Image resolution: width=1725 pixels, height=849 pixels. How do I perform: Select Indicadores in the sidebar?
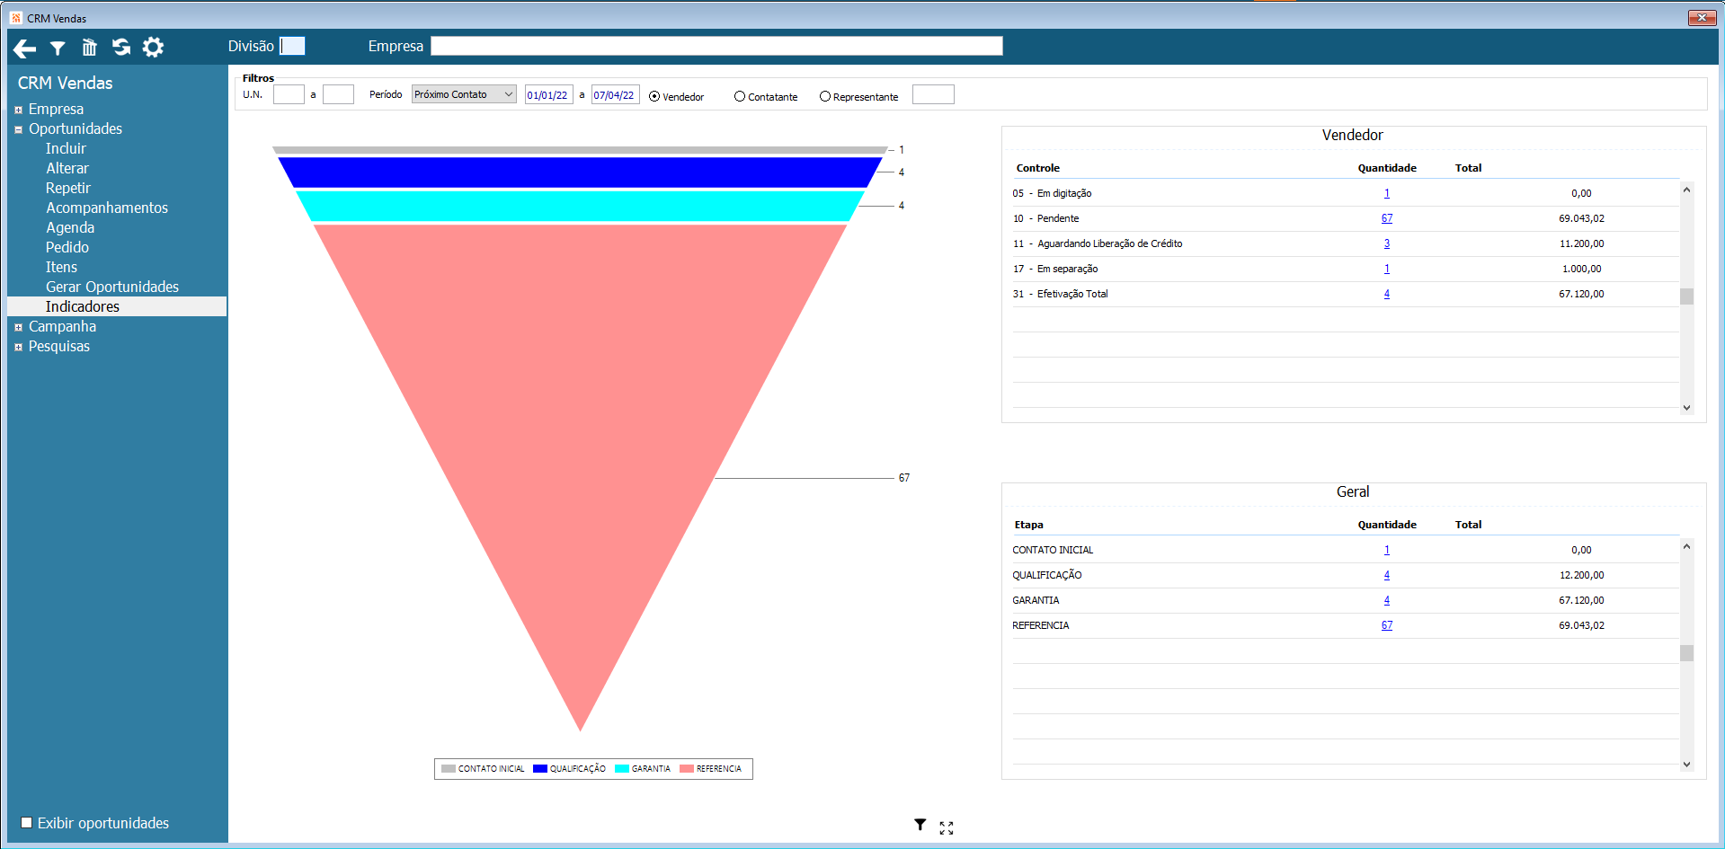[117, 306]
